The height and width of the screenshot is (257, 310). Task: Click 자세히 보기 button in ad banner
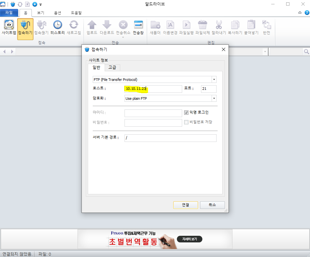pos(189,239)
